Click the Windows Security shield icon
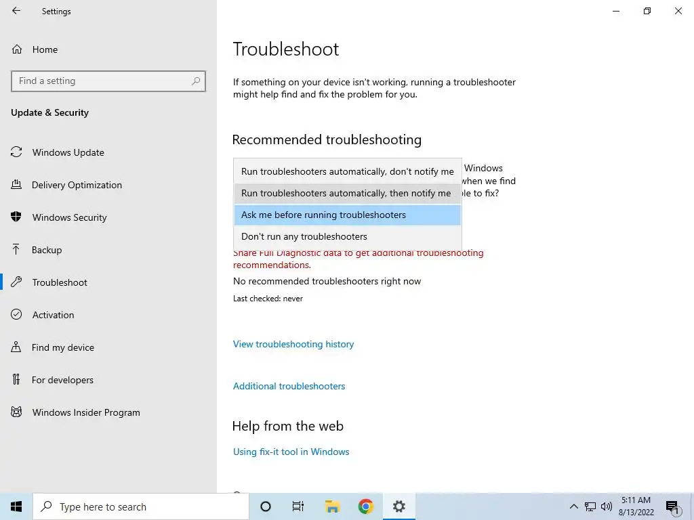Viewport: 694px width, 520px height. [x=16, y=217]
